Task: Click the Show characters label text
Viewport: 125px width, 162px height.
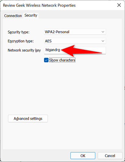Action: pyautogui.click(x=62, y=60)
